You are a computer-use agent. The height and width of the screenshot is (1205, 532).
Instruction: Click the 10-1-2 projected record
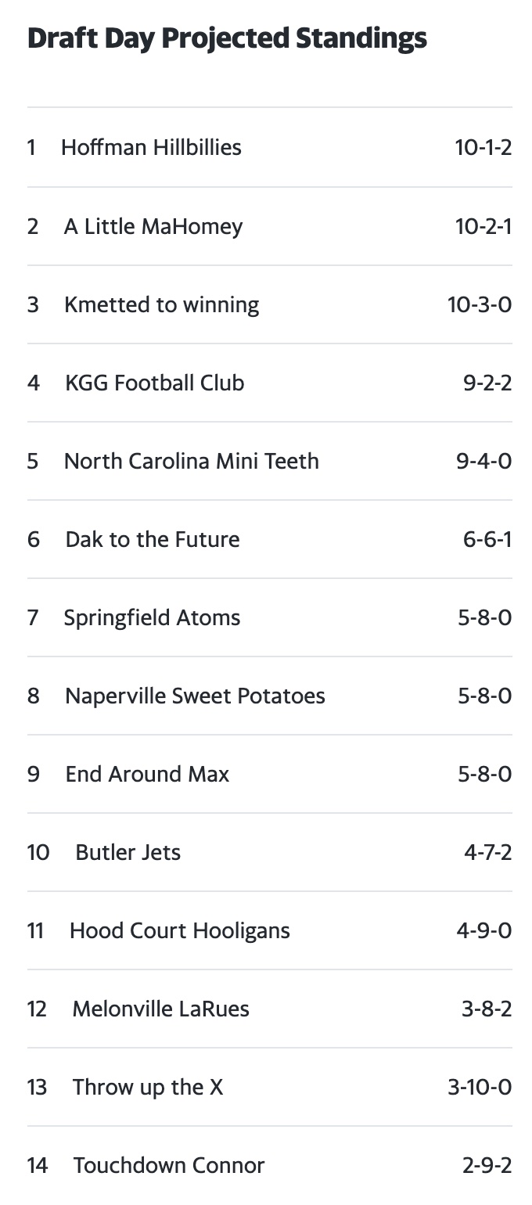tap(483, 147)
